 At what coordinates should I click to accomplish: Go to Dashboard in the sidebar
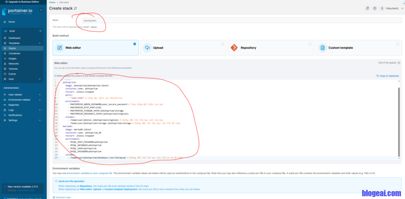point(14,38)
